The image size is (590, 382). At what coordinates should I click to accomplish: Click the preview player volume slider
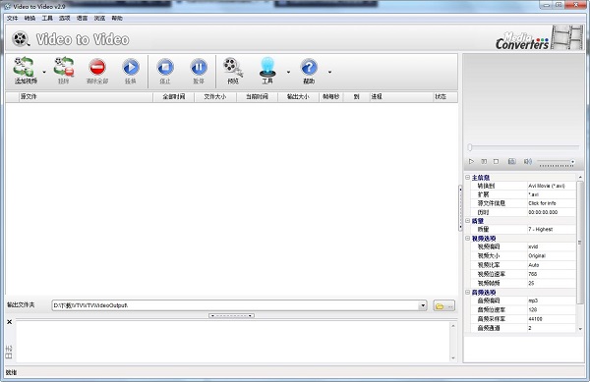point(556,162)
